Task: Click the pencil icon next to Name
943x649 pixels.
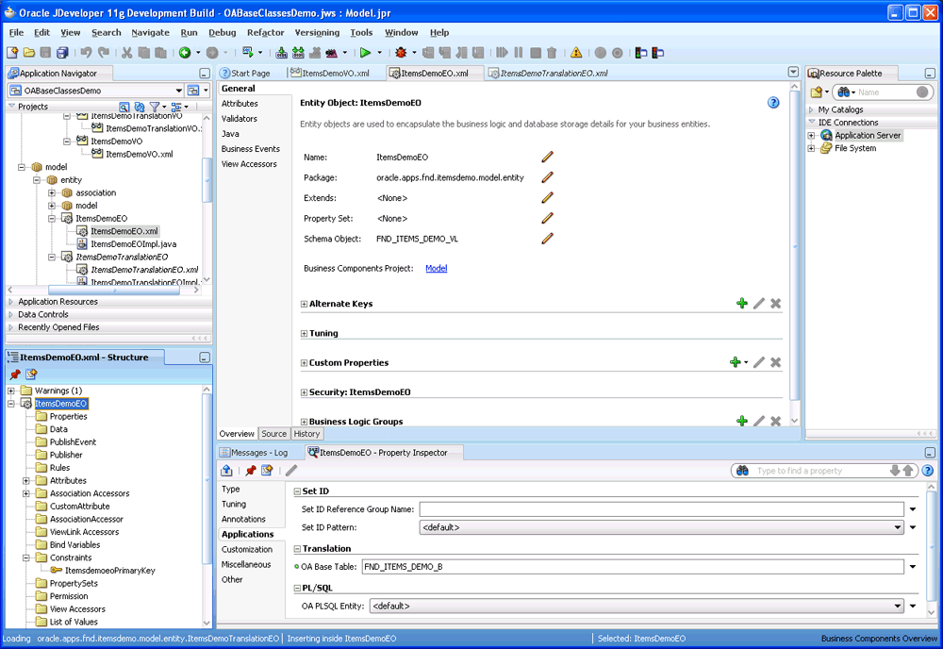Action: coord(547,157)
